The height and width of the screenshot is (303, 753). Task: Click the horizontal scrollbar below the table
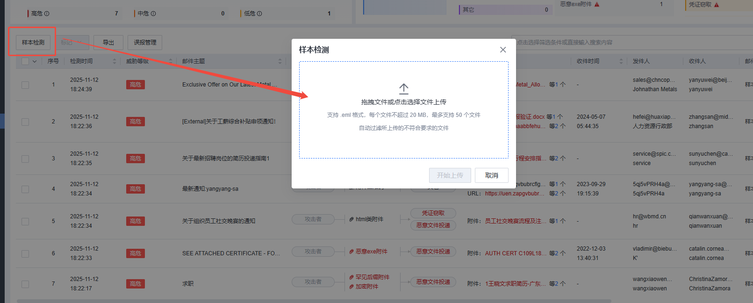[313, 301]
